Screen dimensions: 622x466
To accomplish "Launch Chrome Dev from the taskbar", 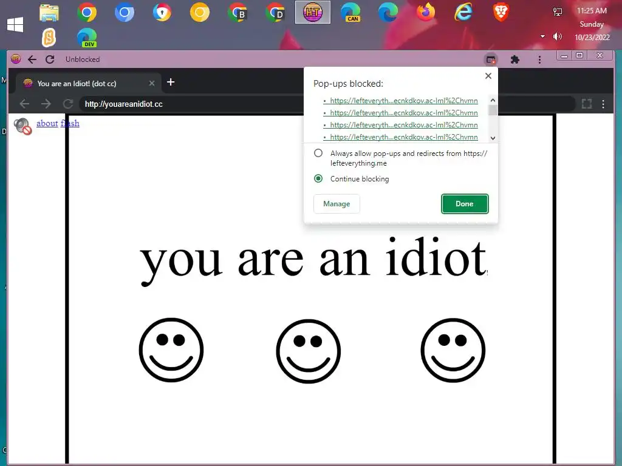I will point(275,12).
